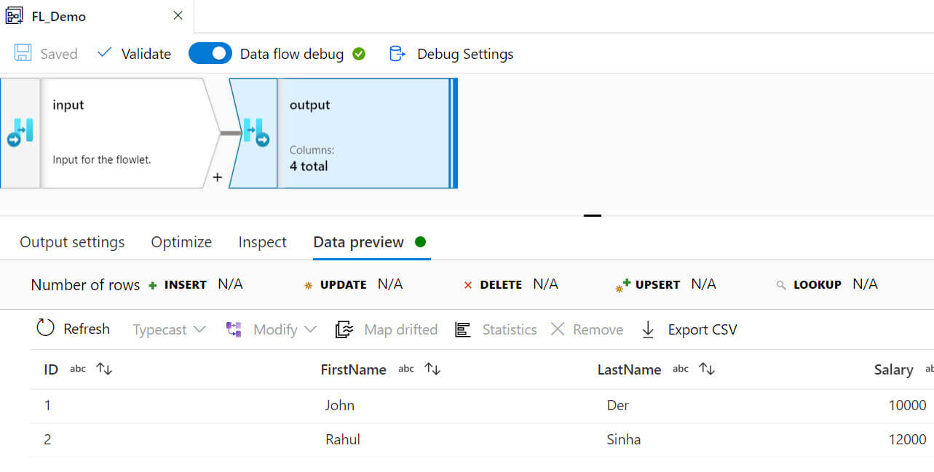Image resolution: width=934 pixels, height=472 pixels.
Task: Click the plus icon after input node
Action: pyautogui.click(x=217, y=177)
